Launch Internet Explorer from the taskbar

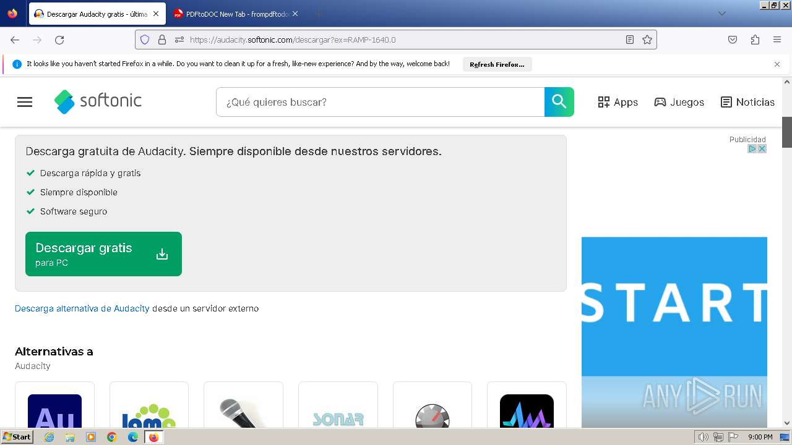point(49,437)
